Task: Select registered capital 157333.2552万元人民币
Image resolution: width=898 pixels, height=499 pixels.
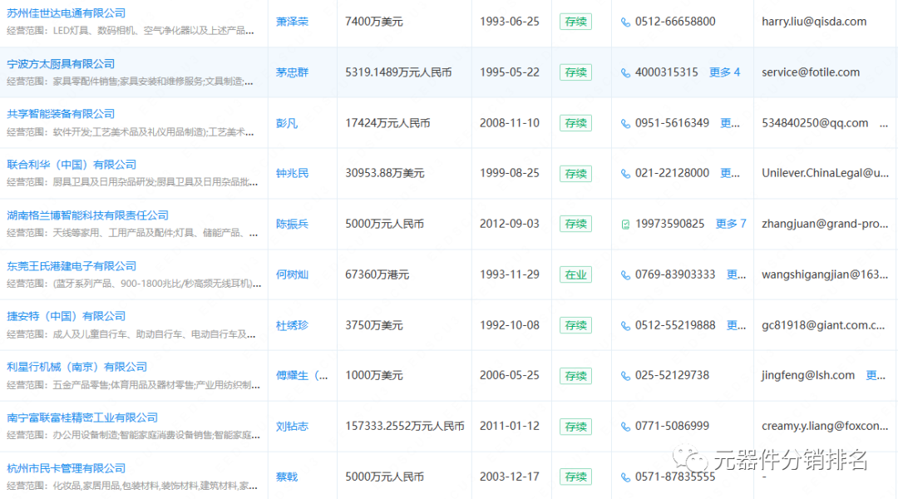Action: tap(405, 427)
